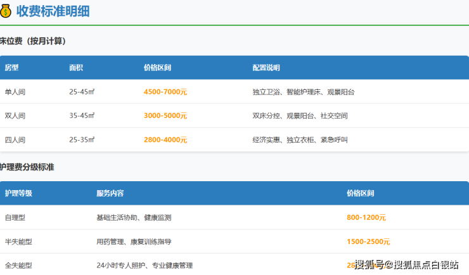The image size is (469, 275).
Task: Select the 四人间 room type cell
Action: coord(15,140)
